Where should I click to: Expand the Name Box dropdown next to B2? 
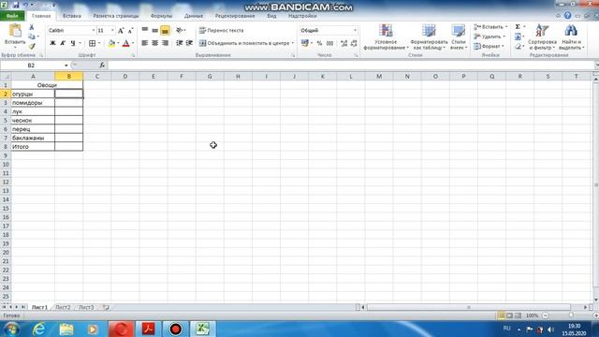(x=66, y=66)
